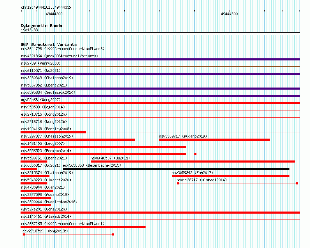Click the nsv3059342 Fan2017 label
The width and height of the screenshot is (310, 248).
point(192,173)
